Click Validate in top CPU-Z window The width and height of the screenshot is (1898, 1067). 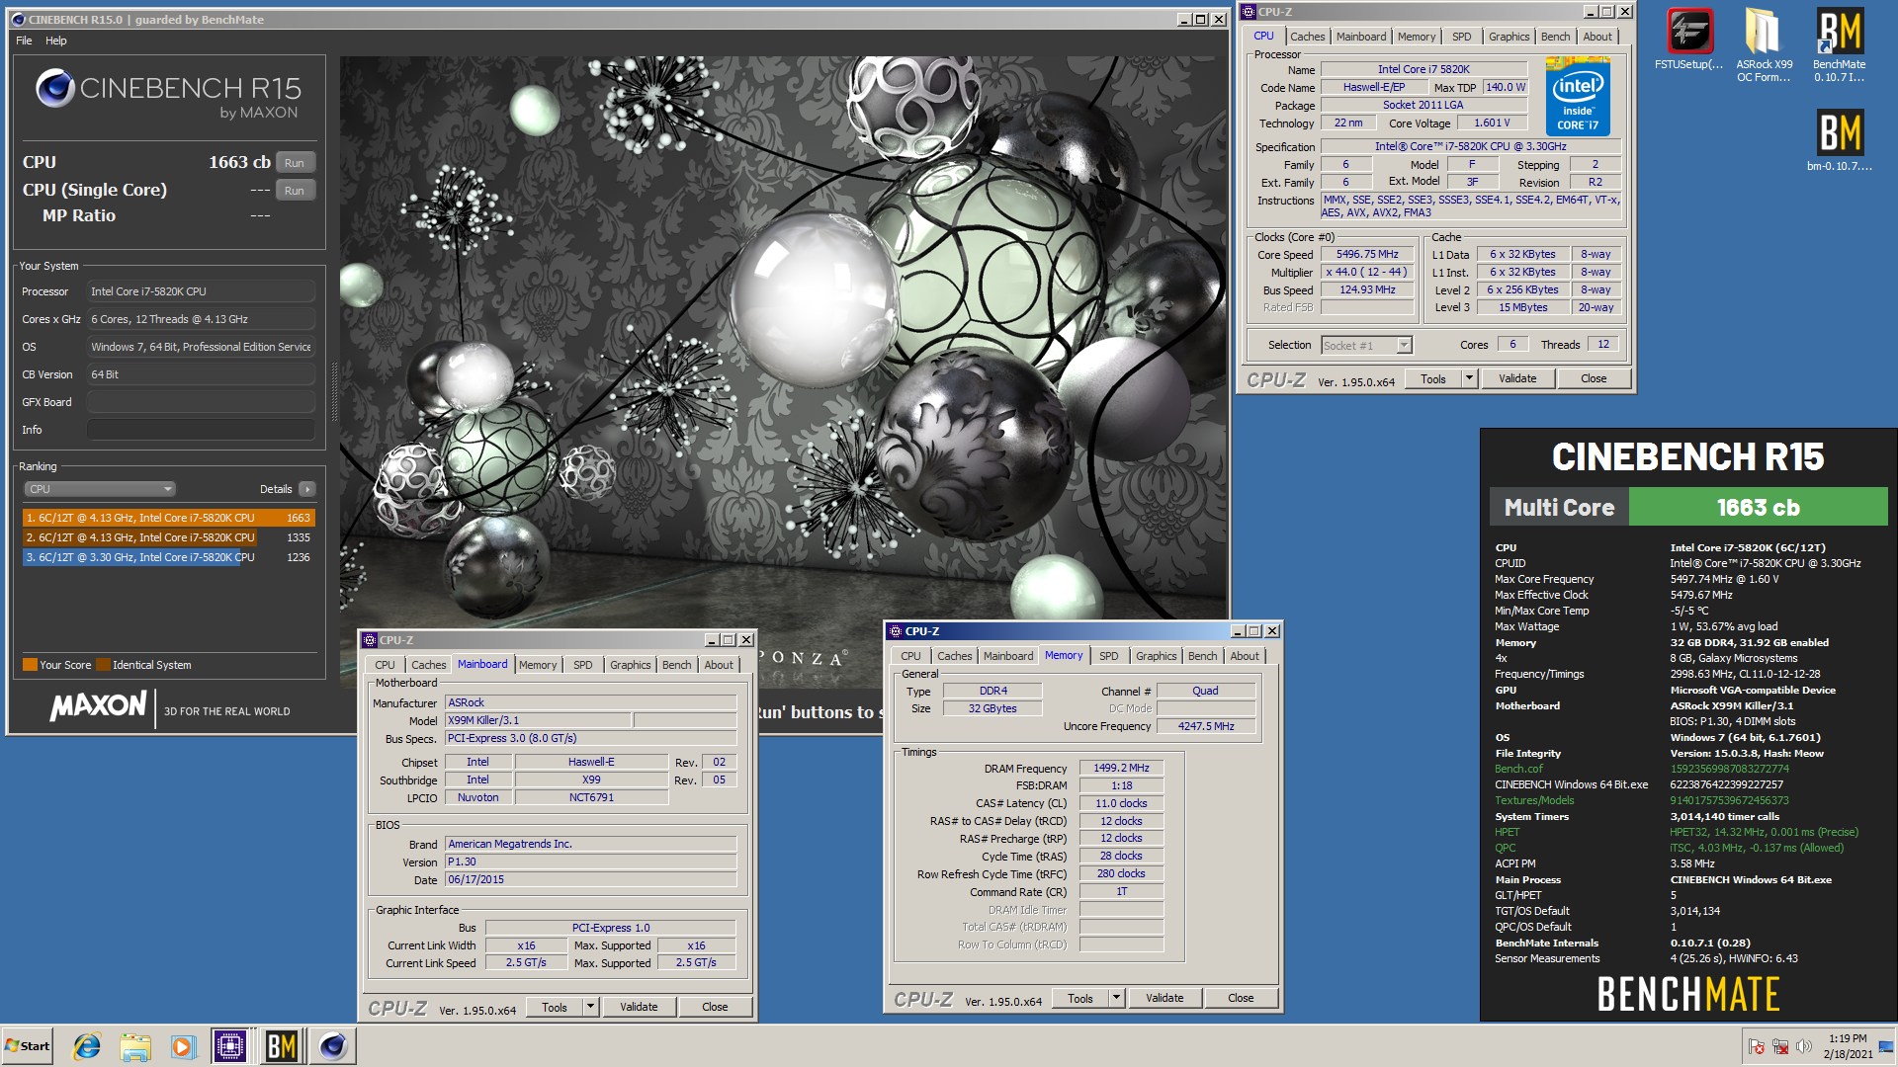(x=1517, y=378)
